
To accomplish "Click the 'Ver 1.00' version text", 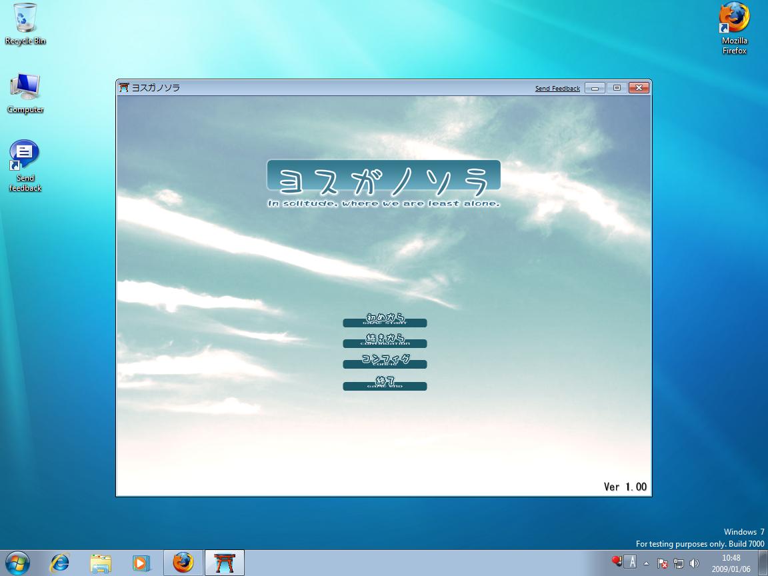I will click(x=625, y=487).
